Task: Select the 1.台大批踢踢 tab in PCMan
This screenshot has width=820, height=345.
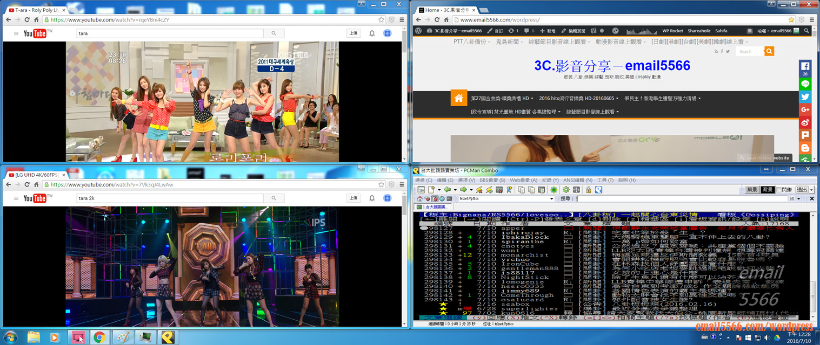Action: pyautogui.click(x=434, y=207)
